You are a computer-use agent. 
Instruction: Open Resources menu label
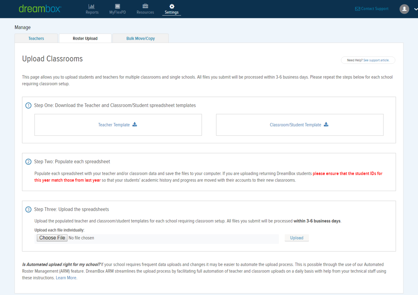pyautogui.click(x=145, y=12)
